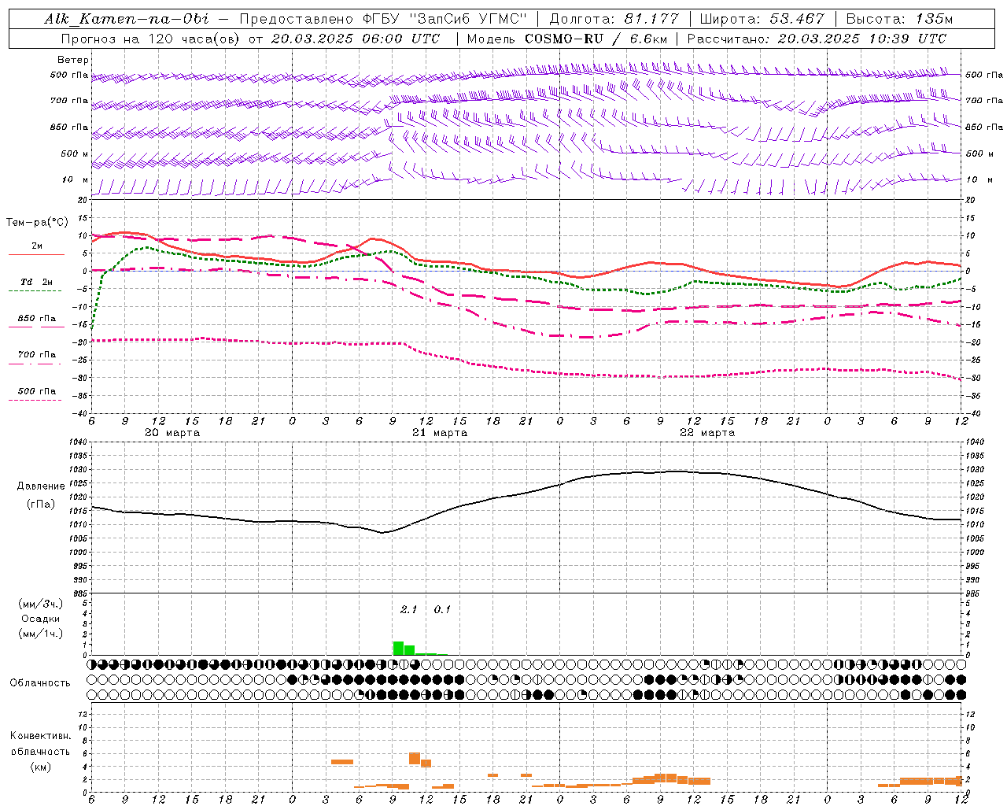Click the 2.1 precipitation total value
1007x806 pixels.
[x=408, y=609]
